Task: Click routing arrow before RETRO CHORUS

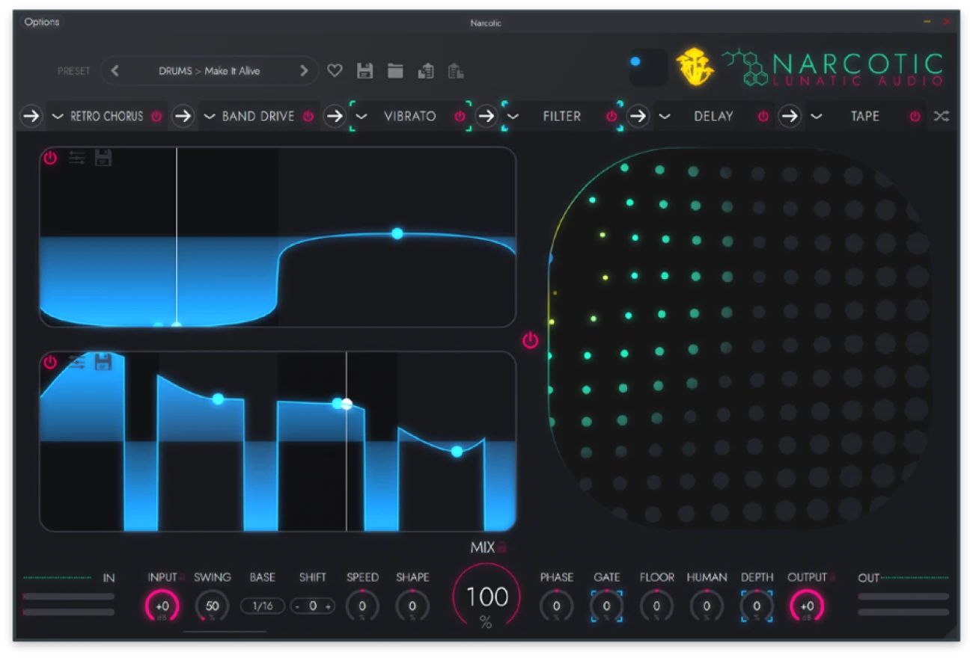Action: click(31, 117)
